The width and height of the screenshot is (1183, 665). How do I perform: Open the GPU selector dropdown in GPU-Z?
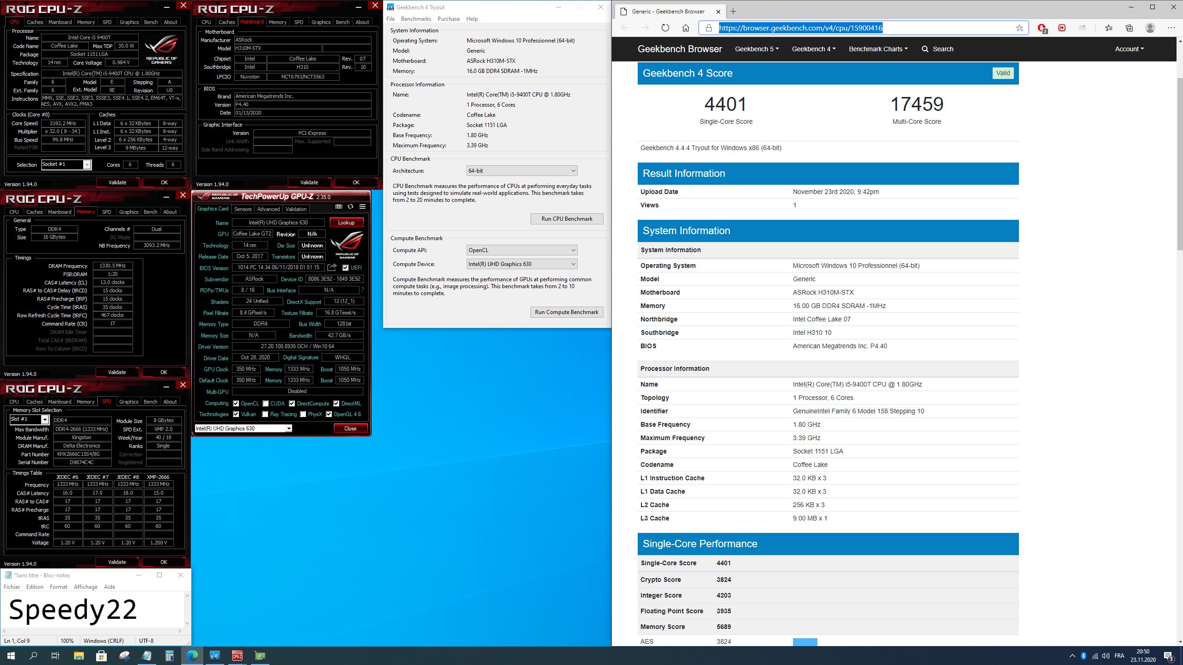[x=243, y=428]
